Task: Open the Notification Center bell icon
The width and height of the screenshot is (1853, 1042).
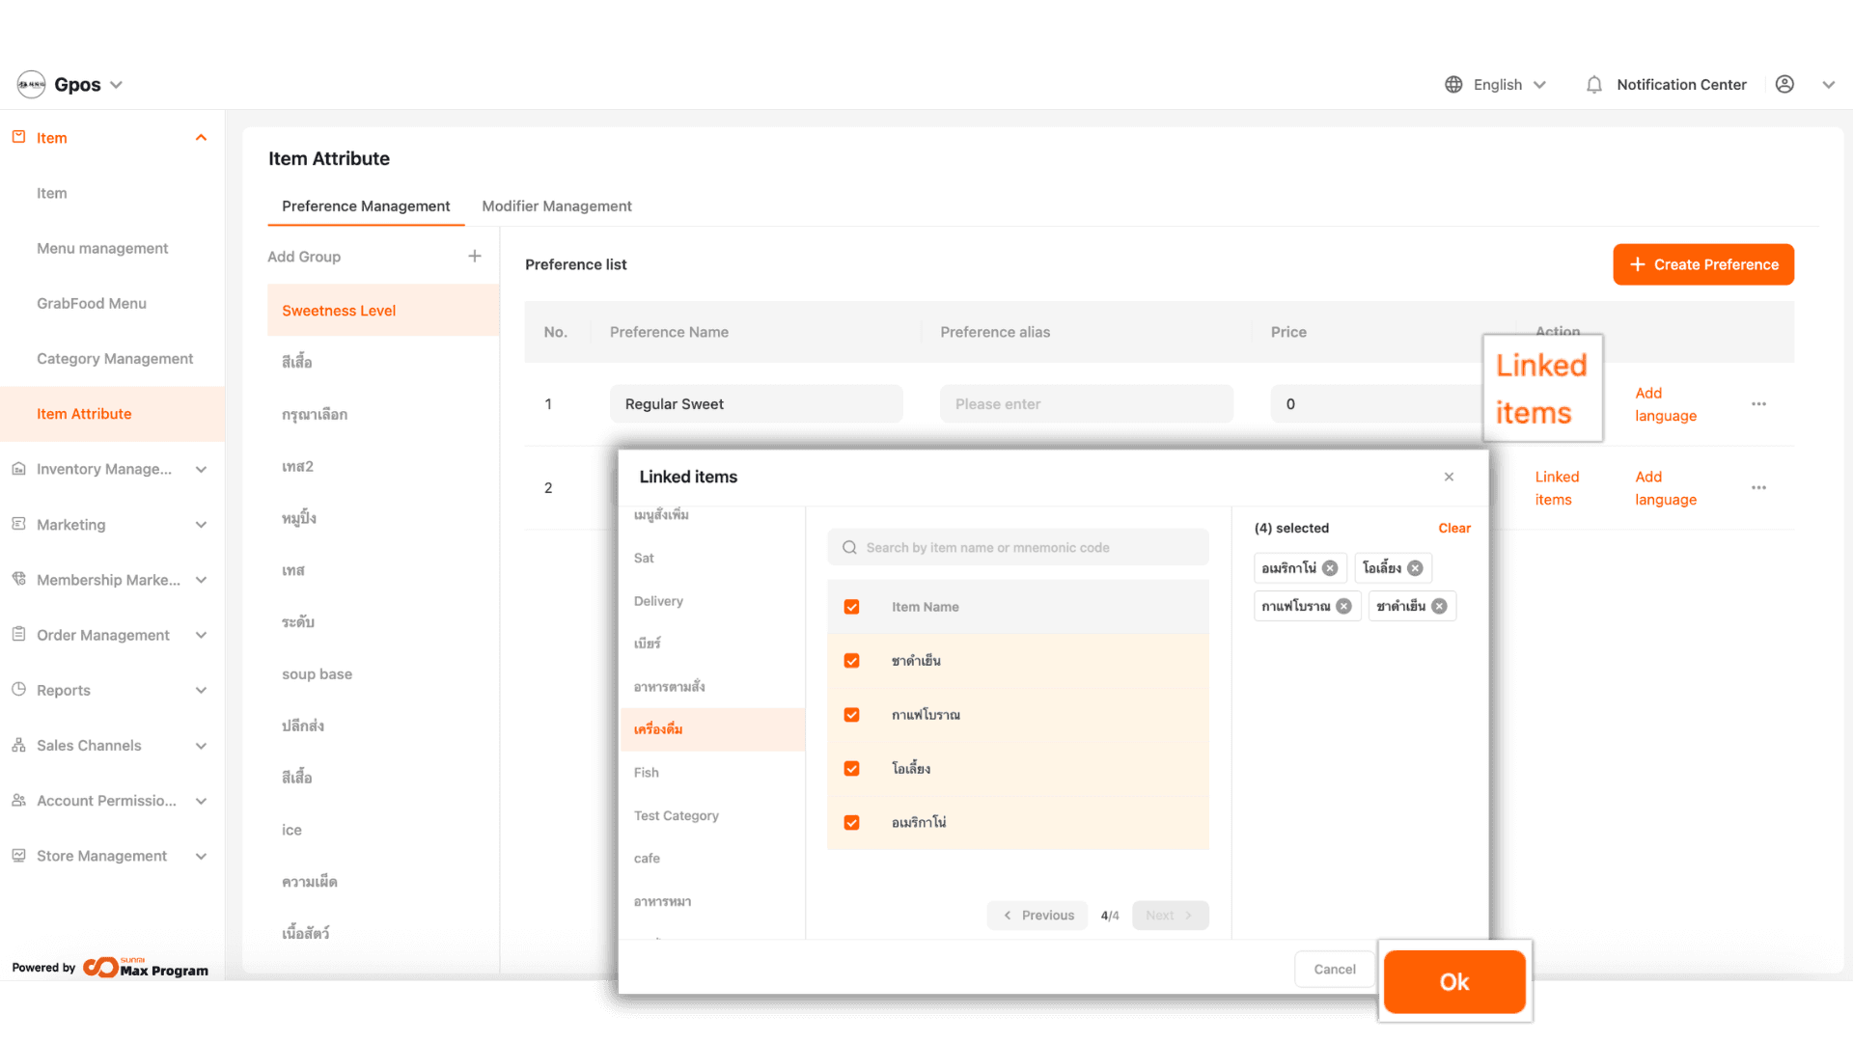Action: pos(1593,85)
